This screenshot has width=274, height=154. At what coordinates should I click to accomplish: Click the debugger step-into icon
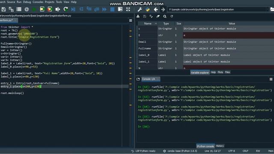(89, 9)
